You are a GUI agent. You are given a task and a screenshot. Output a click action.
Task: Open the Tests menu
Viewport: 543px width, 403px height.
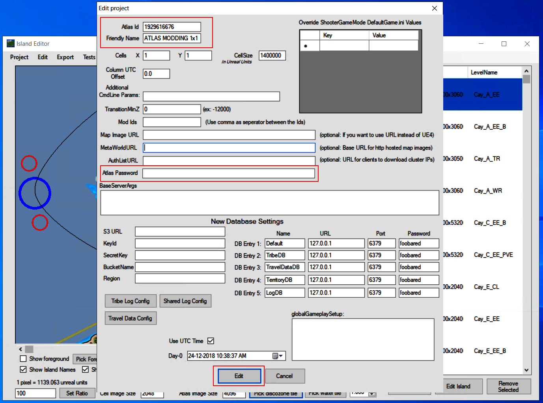click(89, 57)
